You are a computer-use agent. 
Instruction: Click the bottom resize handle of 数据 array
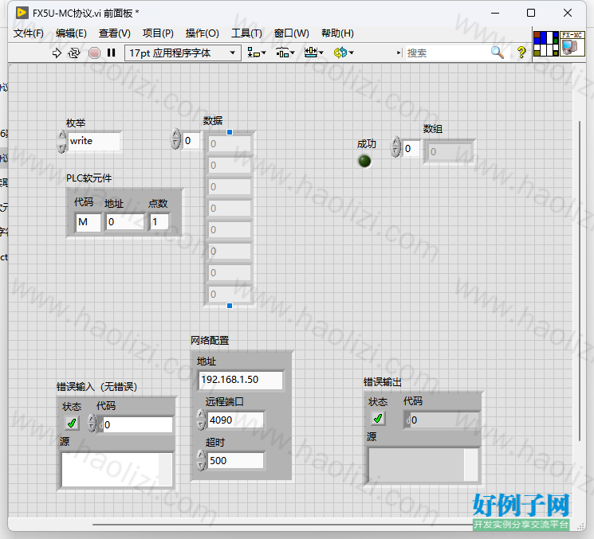pos(230,306)
